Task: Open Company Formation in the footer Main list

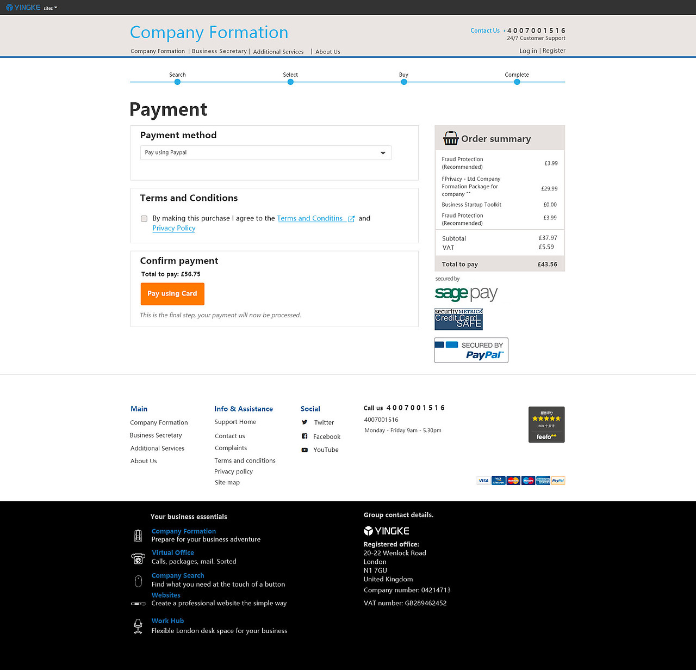Action: [159, 422]
